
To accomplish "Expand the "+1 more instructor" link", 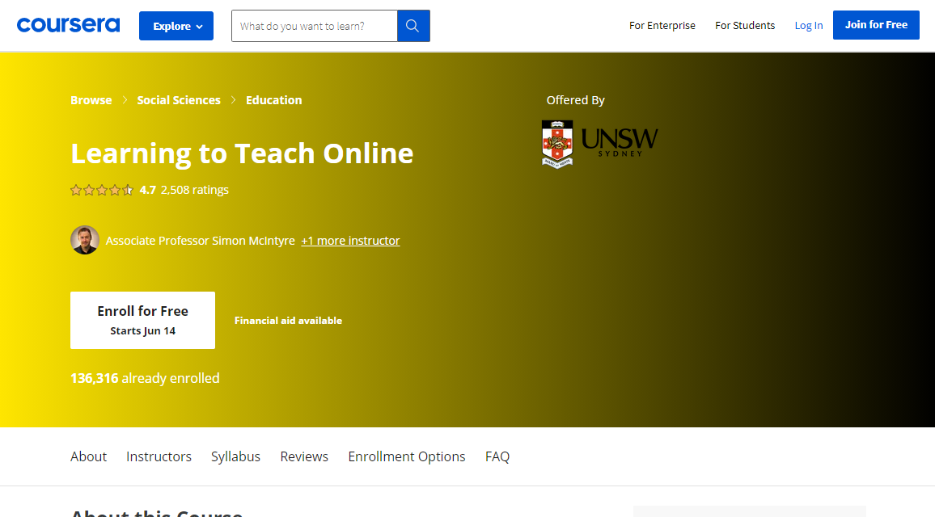I will pos(350,240).
